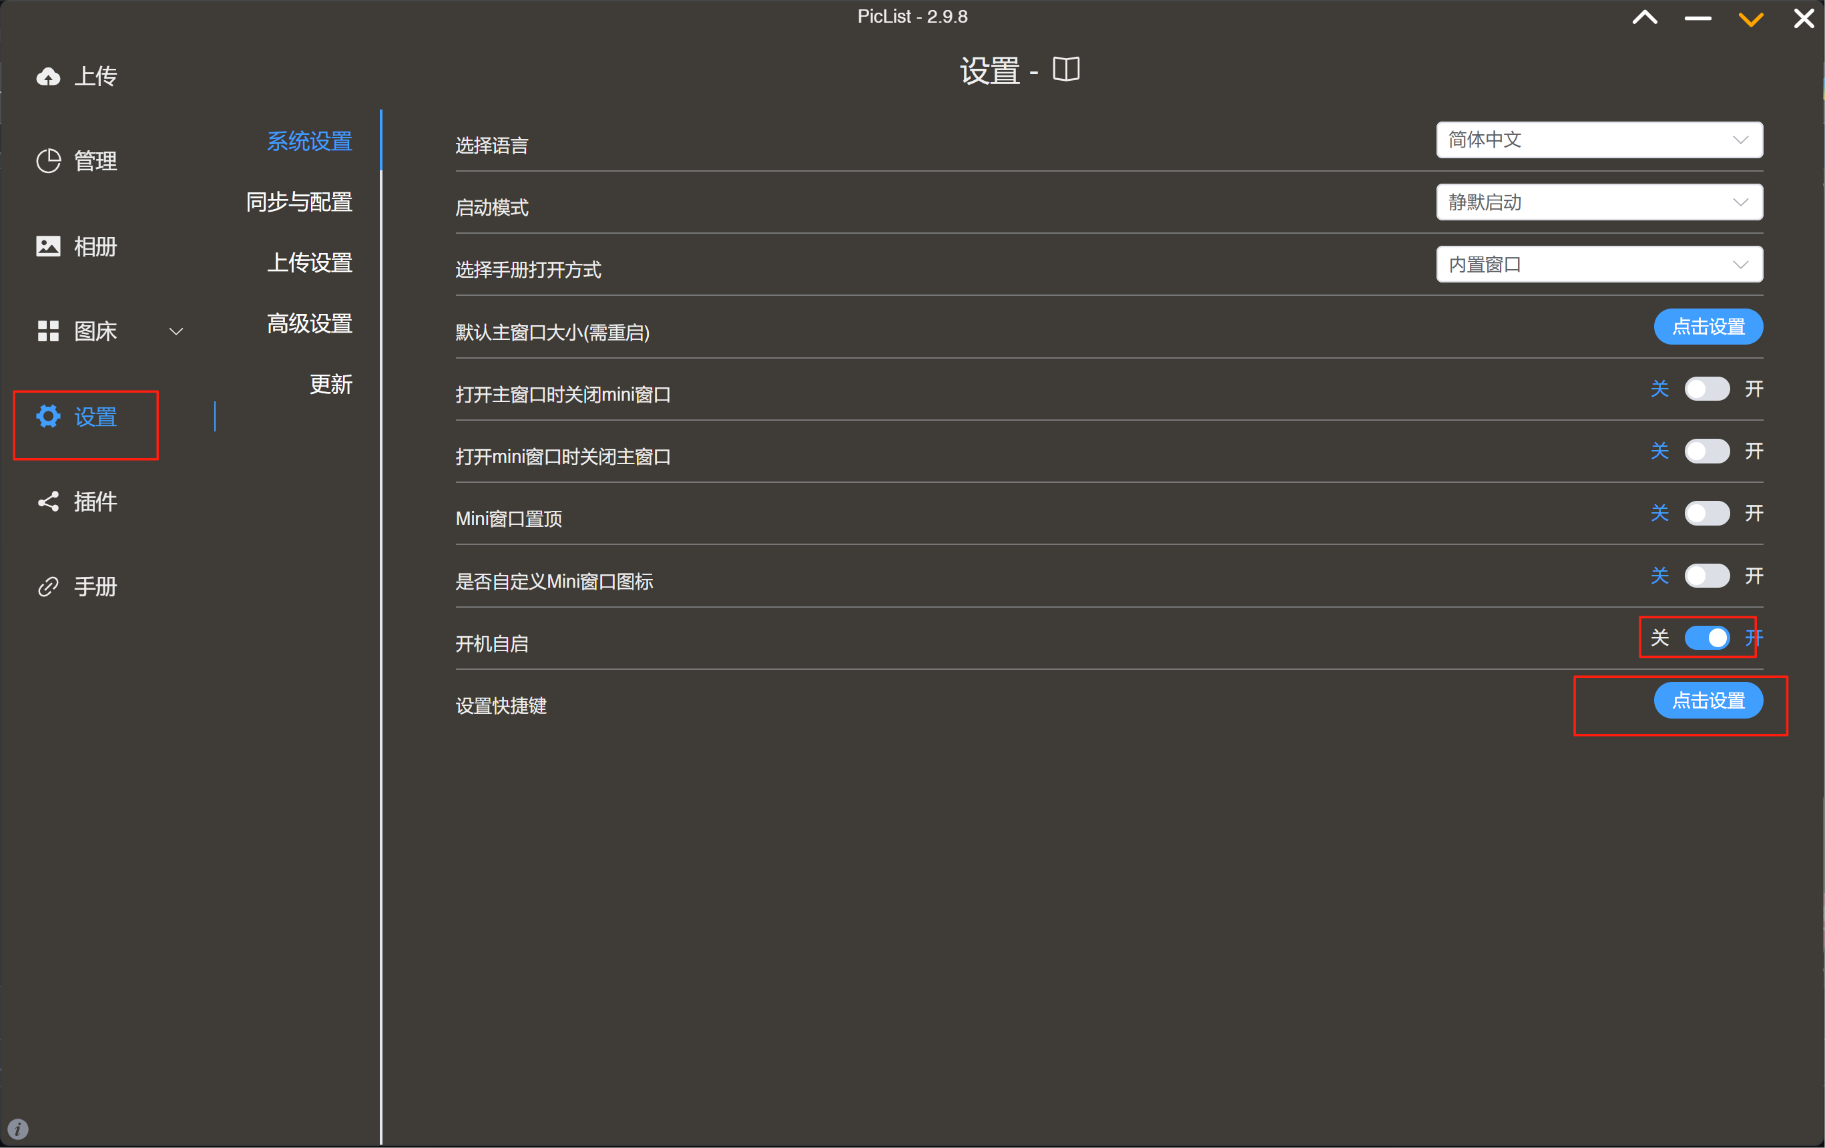Toggle Mini窗口置顶 on
This screenshot has width=1825, height=1148.
tap(1708, 514)
